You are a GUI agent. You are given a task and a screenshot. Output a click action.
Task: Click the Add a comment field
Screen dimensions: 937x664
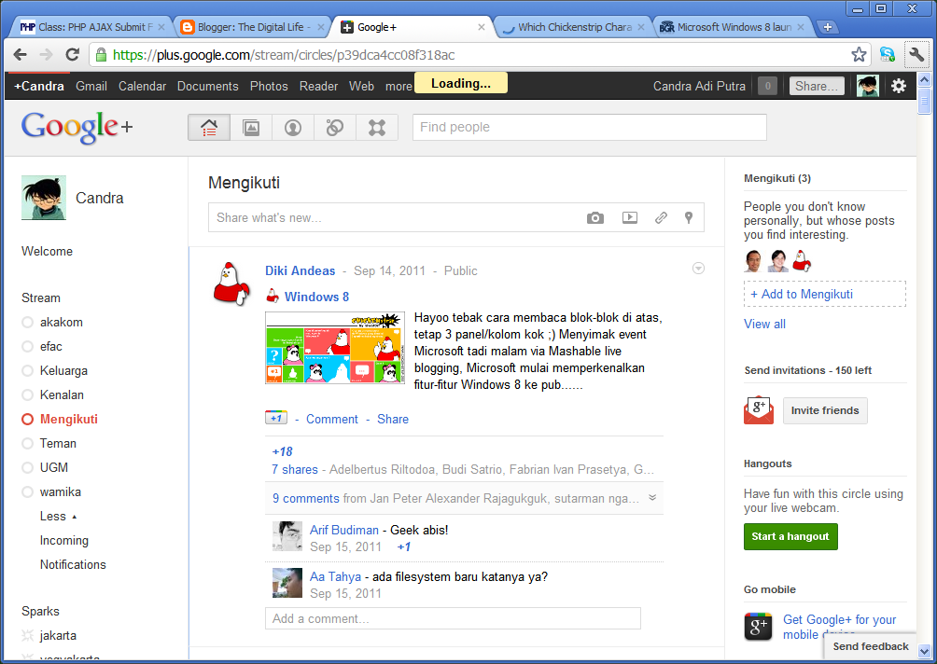click(453, 617)
